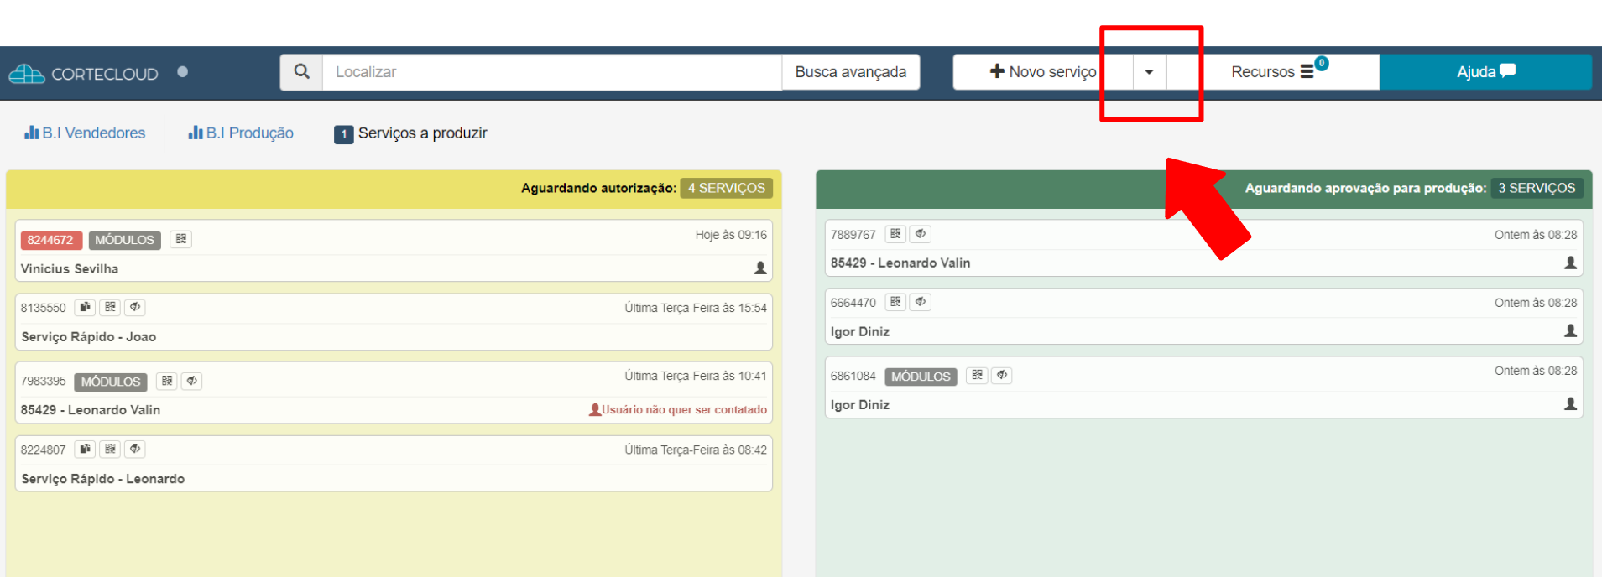Click the user icon on service 6664470 card
This screenshot has height=577, width=1602.
click(x=1571, y=330)
